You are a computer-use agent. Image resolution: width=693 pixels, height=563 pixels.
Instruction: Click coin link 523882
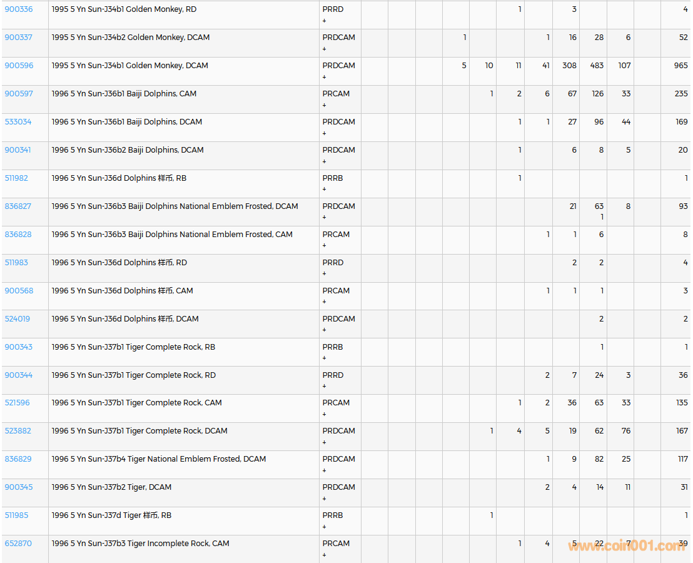[18, 431]
